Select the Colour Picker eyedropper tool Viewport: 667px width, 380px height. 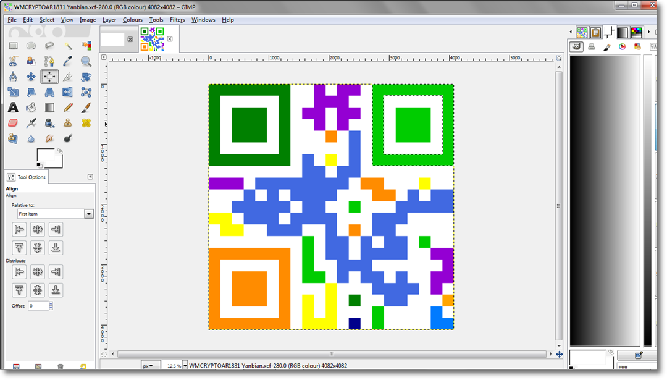pyautogui.click(x=68, y=61)
